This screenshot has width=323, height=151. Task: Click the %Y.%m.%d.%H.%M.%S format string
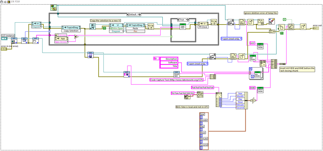click(183, 93)
